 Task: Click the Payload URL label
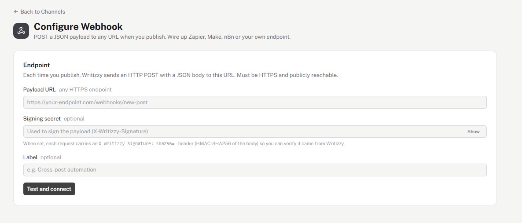click(40, 90)
